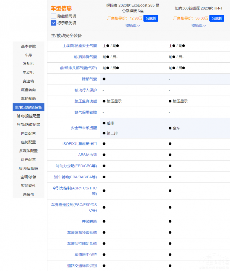Select the highlighted 主/被动安全装备 section

(x=28, y=107)
